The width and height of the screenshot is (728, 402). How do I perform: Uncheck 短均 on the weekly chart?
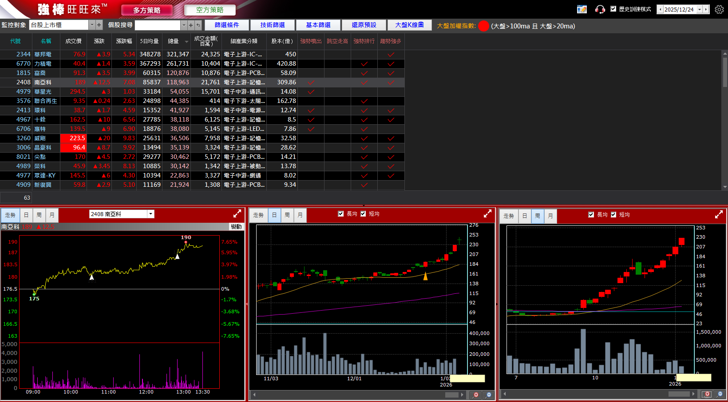613,215
